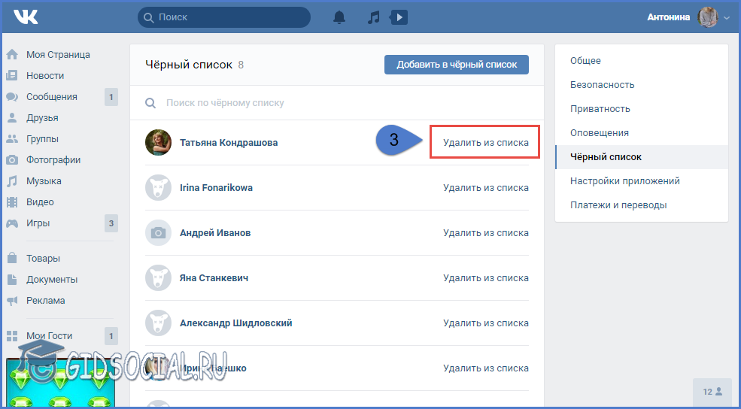Click Поиск по чёрному списку field
741x409 pixels.
tap(336, 103)
